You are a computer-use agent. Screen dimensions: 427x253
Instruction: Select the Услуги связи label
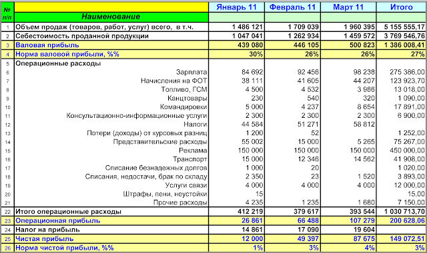[x=186, y=185]
